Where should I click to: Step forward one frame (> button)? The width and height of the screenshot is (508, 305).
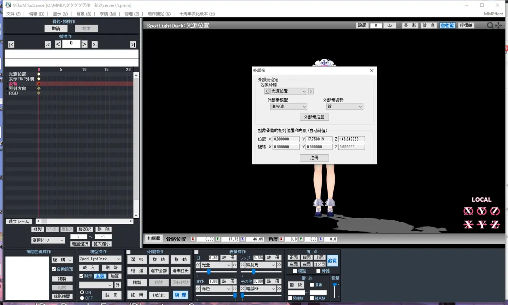(x=85, y=44)
